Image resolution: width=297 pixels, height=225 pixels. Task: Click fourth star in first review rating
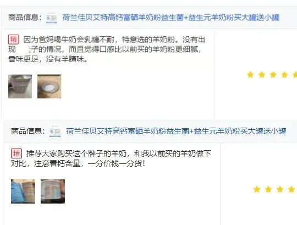coord(284,75)
